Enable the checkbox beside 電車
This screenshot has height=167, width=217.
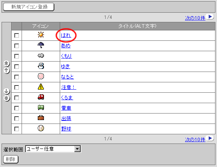[x=17, y=108]
